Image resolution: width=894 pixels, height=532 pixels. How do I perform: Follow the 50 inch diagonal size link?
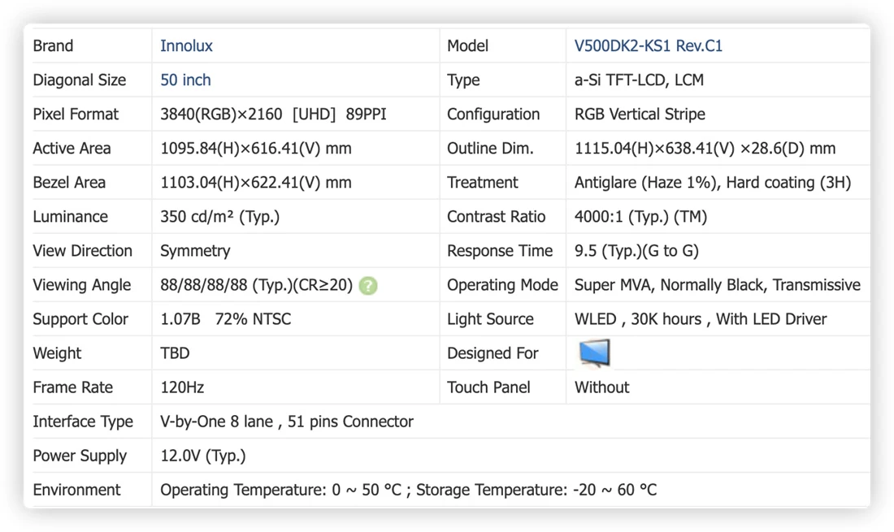(x=185, y=80)
